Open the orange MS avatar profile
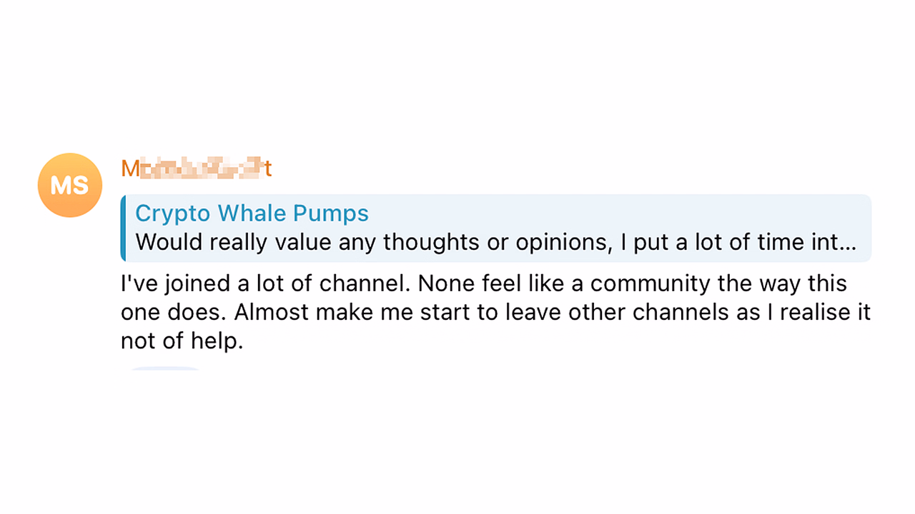Image resolution: width=915 pixels, height=514 pixels. click(70, 185)
